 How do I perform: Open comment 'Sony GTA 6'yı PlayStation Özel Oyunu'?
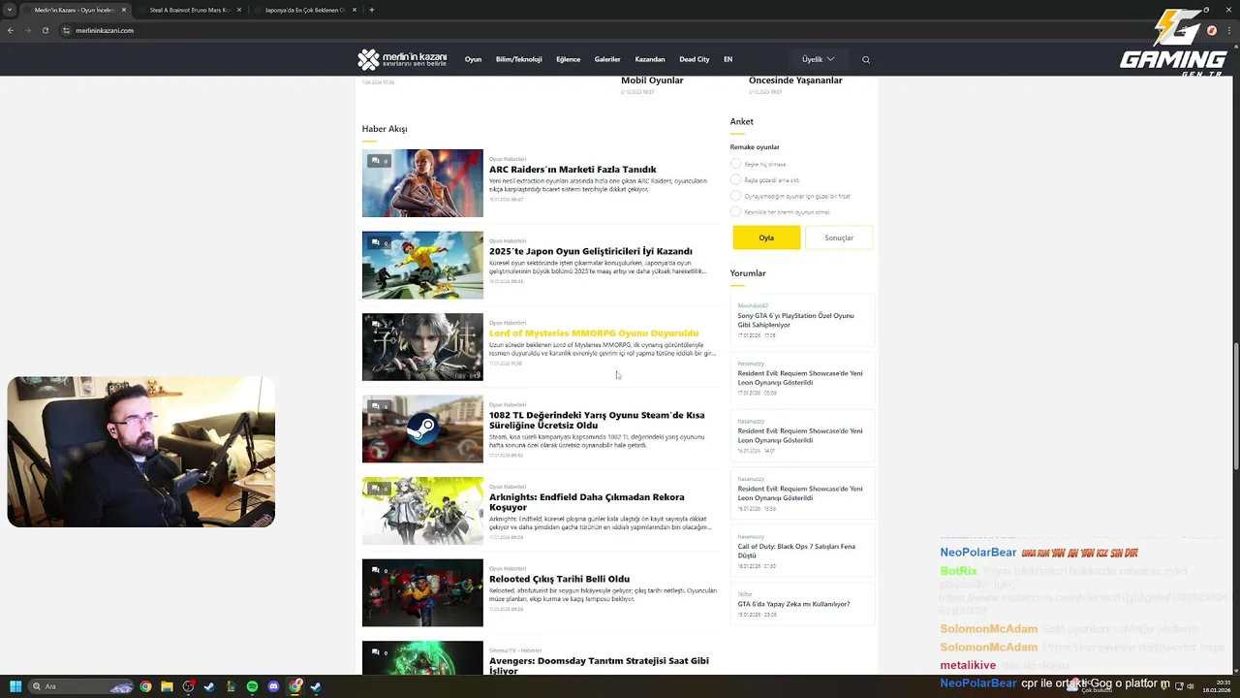[x=795, y=320]
